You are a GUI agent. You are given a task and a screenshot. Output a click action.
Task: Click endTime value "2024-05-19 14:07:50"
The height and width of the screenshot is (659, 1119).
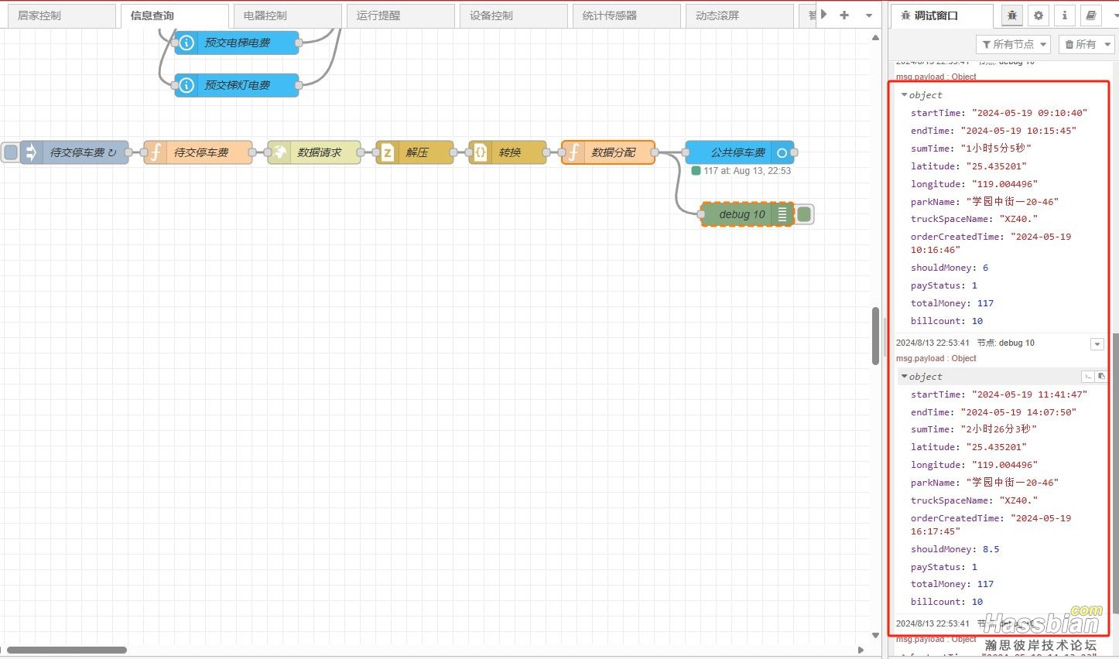[x=1018, y=412]
